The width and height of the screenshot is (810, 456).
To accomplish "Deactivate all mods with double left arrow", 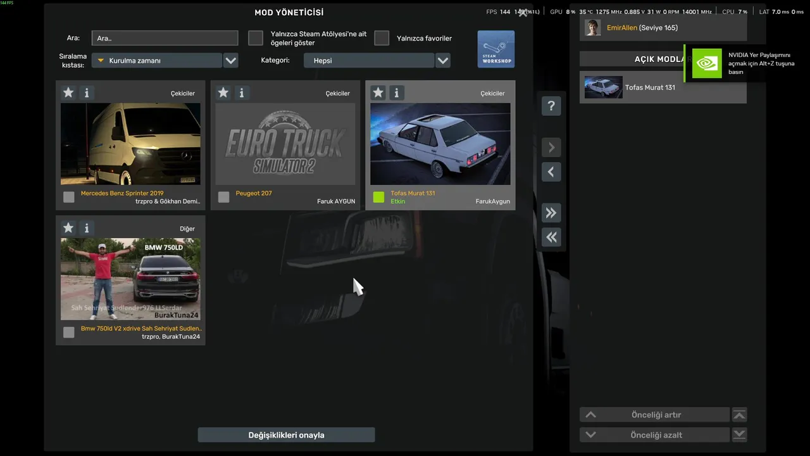I will (x=551, y=237).
